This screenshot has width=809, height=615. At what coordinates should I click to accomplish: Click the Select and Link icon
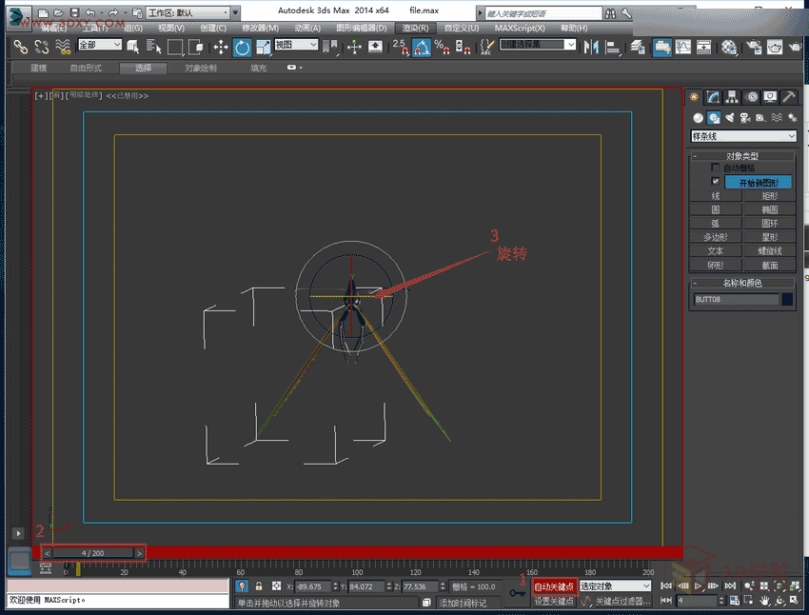click(20, 47)
